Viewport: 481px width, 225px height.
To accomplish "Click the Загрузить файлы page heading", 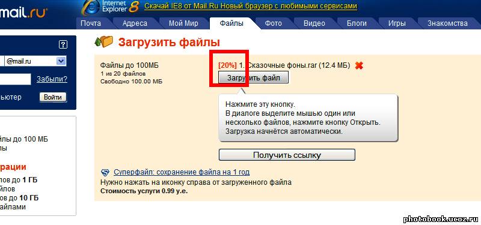I will click(x=169, y=42).
